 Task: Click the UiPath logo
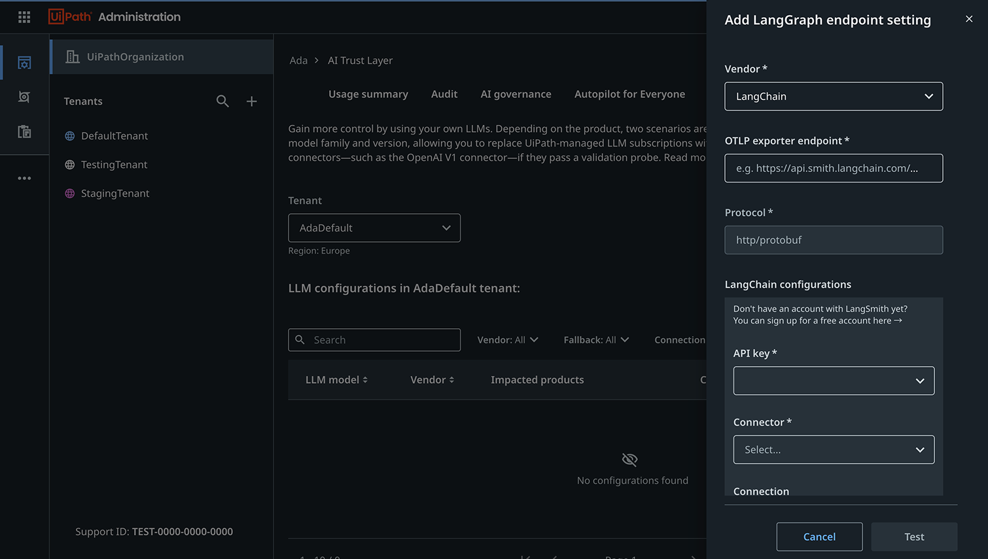coord(70,17)
